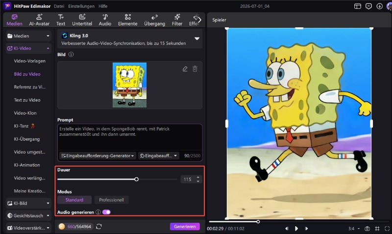This screenshot has height=234, width=392.
Task: Select Professionell mode
Action: [112, 200]
